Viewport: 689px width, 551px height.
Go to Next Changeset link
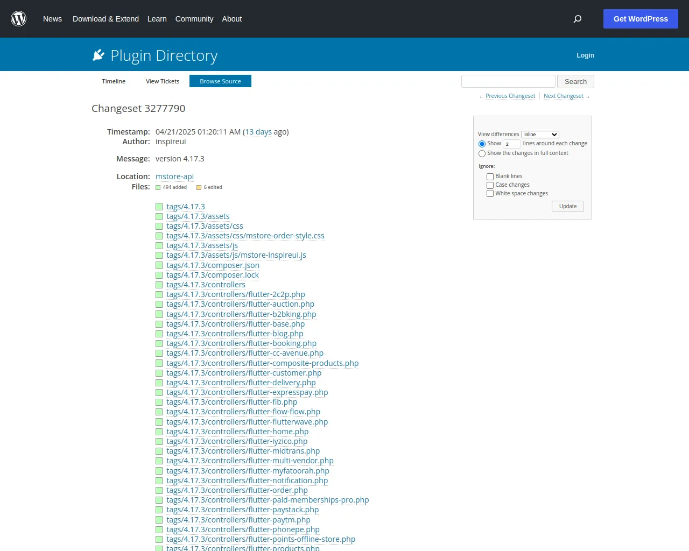(564, 96)
